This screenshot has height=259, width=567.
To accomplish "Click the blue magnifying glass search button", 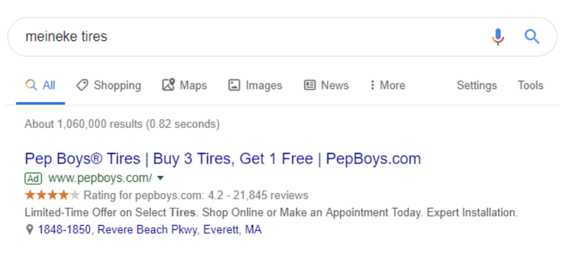I will point(532,37).
